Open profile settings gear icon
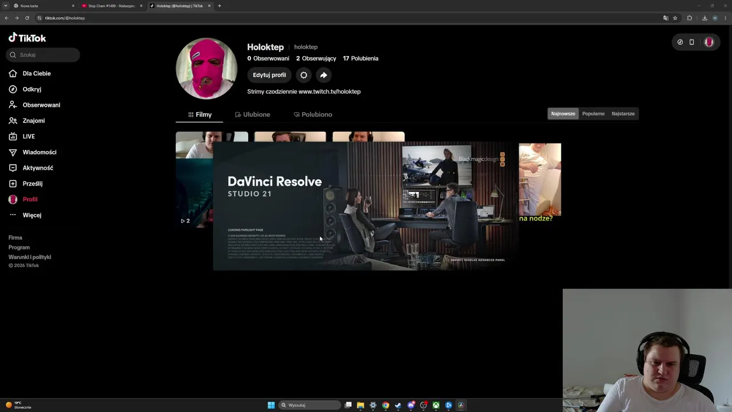The image size is (732, 412). point(304,75)
